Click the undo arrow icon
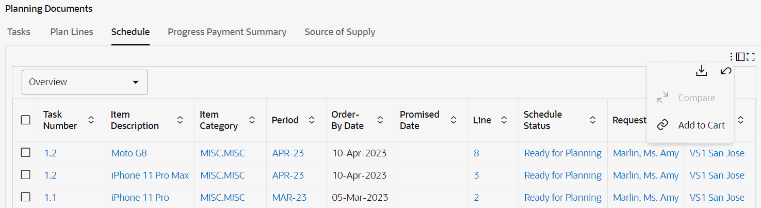The height and width of the screenshot is (208, 761). pyautogui.click(x=725, y=71)
